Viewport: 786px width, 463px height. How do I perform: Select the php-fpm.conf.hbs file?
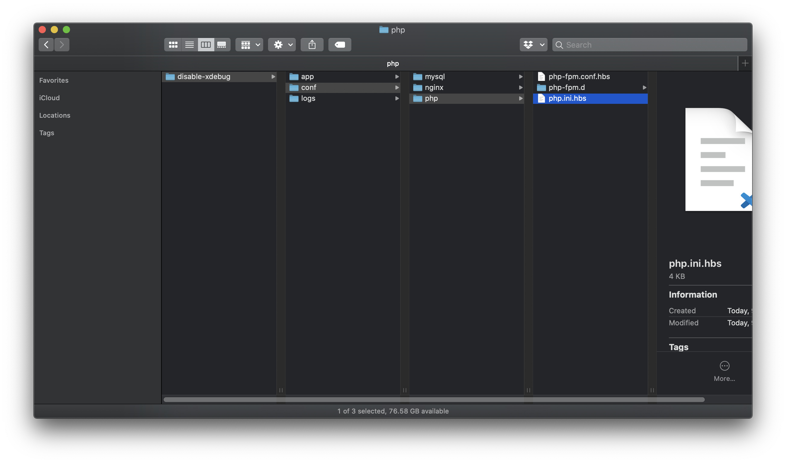[x=590, y=76]
